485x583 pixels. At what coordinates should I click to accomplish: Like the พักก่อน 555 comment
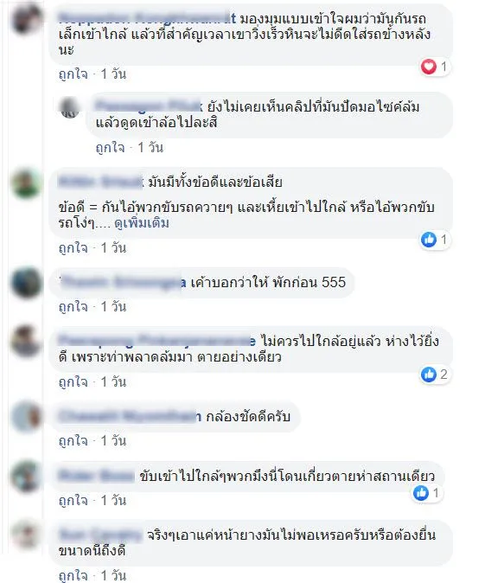[73, 307]
